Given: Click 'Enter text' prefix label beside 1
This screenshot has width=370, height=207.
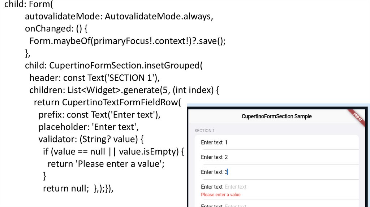Looking at the screenshot, I should click(x=212, y=142).
